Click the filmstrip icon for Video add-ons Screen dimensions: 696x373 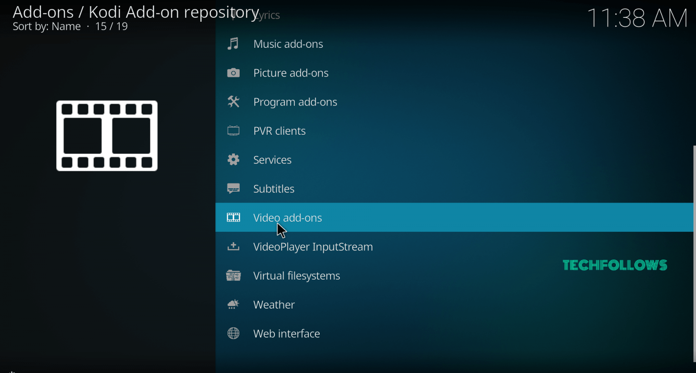(233, 217)
